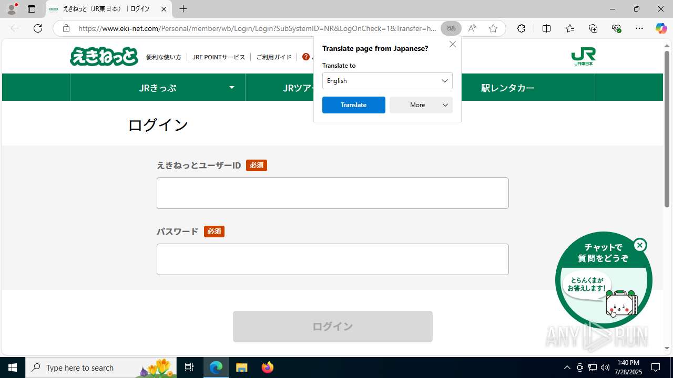The width and height of the screenshot is (673, 378).
Task: Launch Copilot sidebar
Action: pyautogui.click(x=661, y=28)
